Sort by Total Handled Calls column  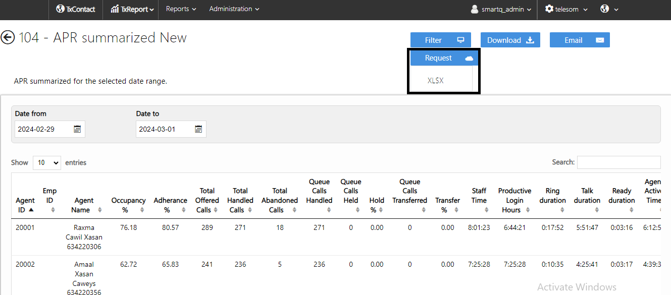click(240, 201)
